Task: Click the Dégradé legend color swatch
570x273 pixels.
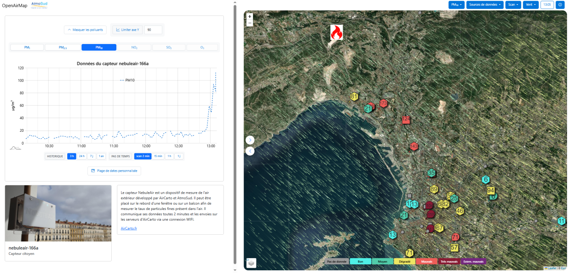Action: point(405,262)
